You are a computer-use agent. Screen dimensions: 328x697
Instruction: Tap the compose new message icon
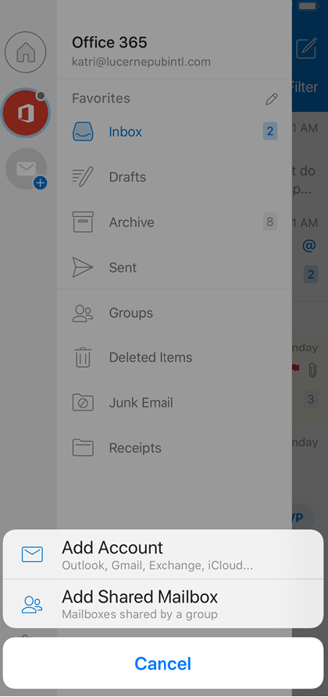[x=306, y=48]
